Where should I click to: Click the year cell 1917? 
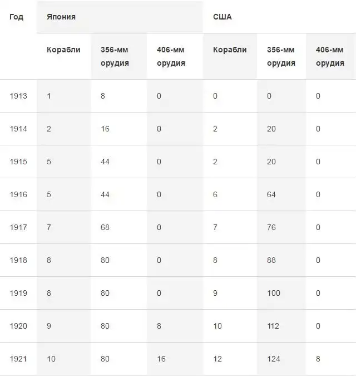tap(18, 227)
